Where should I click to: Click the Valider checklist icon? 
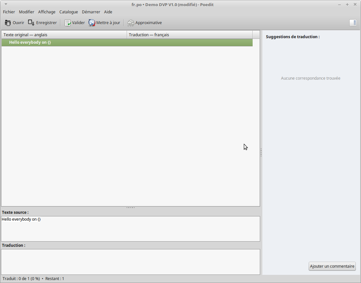pyautogui.click(x=68, y=23)
